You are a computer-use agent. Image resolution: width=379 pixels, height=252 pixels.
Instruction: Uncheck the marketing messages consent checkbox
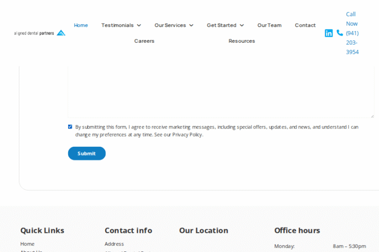coord(70,126)
